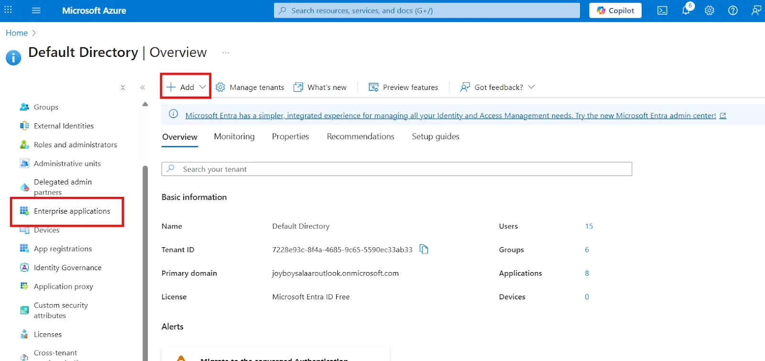Screen dimensions: 765x361
Task: Open Cloud Shell from the top bar
Action: 662,11
